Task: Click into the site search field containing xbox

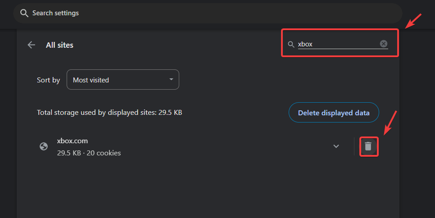Action: coord(338,44)
